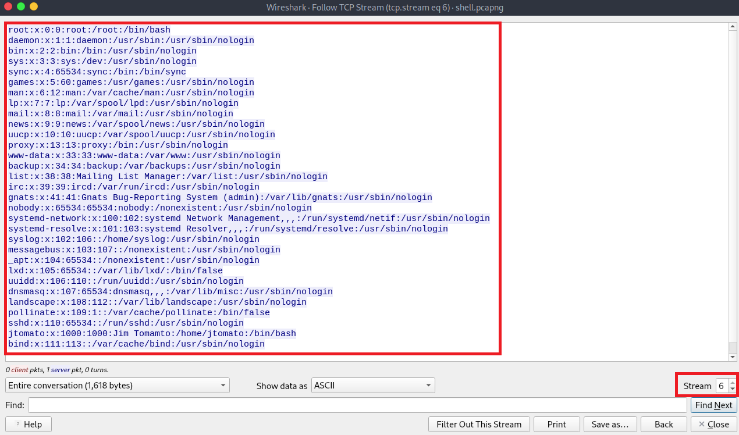Close the Follow TCP Stream dialog
This screenshot has height=435, width=739.
coord(713,424)
